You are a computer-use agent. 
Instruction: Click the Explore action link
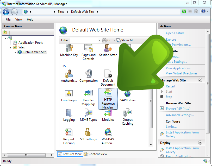[x=171, y=40]
